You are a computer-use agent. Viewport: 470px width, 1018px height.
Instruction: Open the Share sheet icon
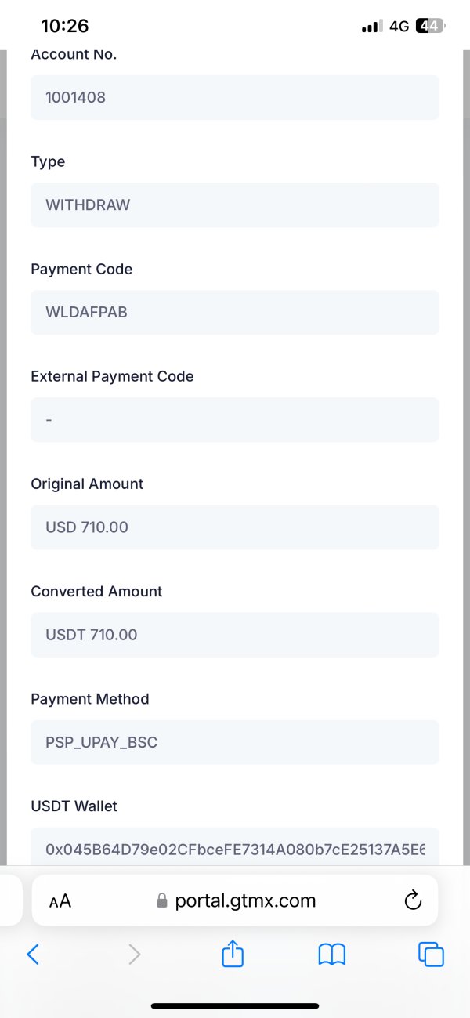point(233,953)
